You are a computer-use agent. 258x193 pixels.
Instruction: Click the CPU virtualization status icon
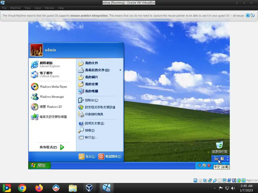coord(234,180)
